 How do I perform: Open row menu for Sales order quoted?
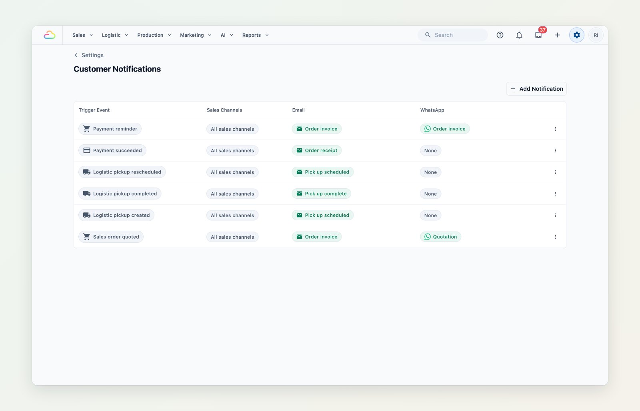coord(556,237)
